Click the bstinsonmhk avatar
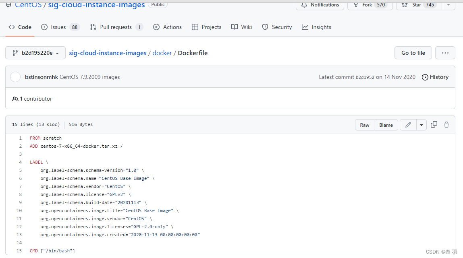Screen dimensions: 463x258 tap(15, 77)
